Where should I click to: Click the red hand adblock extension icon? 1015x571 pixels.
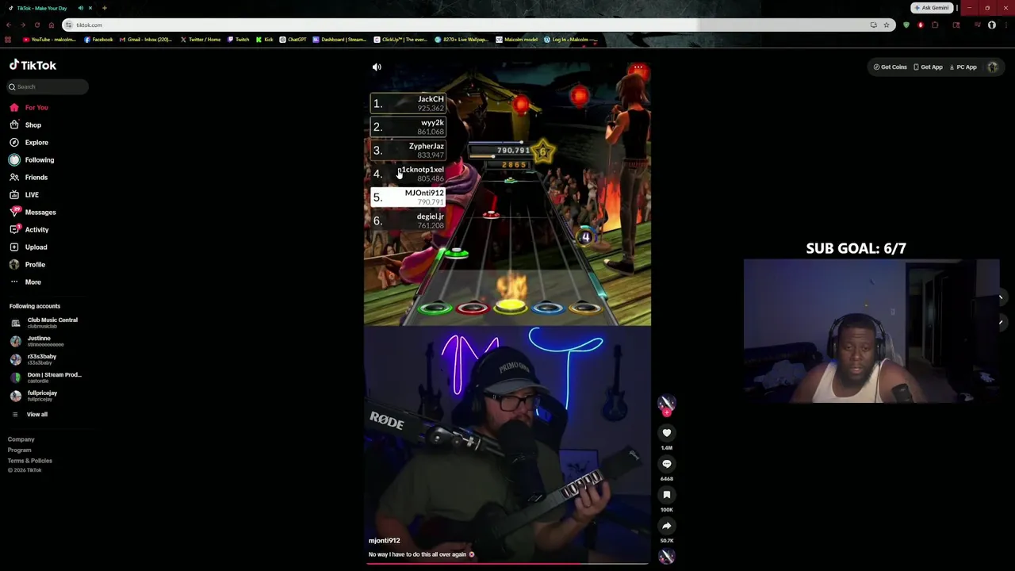tap(921, 25)
